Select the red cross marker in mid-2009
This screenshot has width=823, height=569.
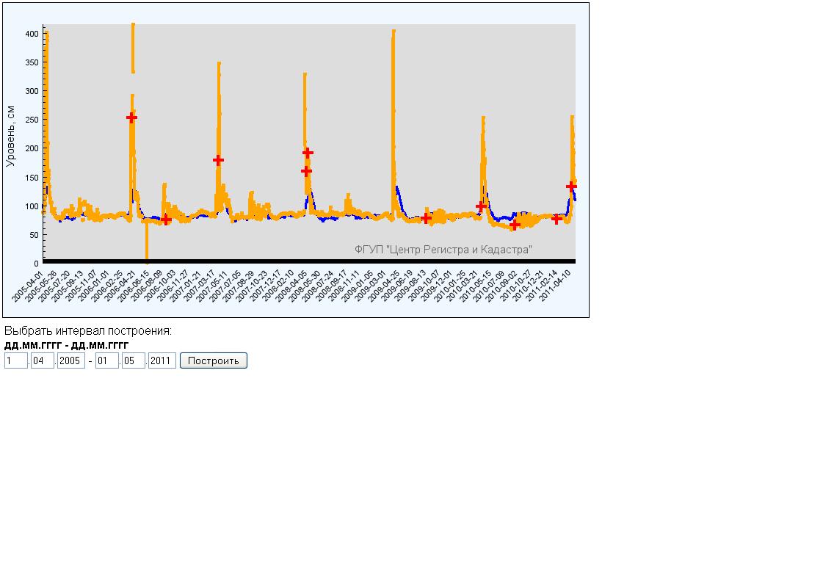pyautogui.click(x=426, y=218)
